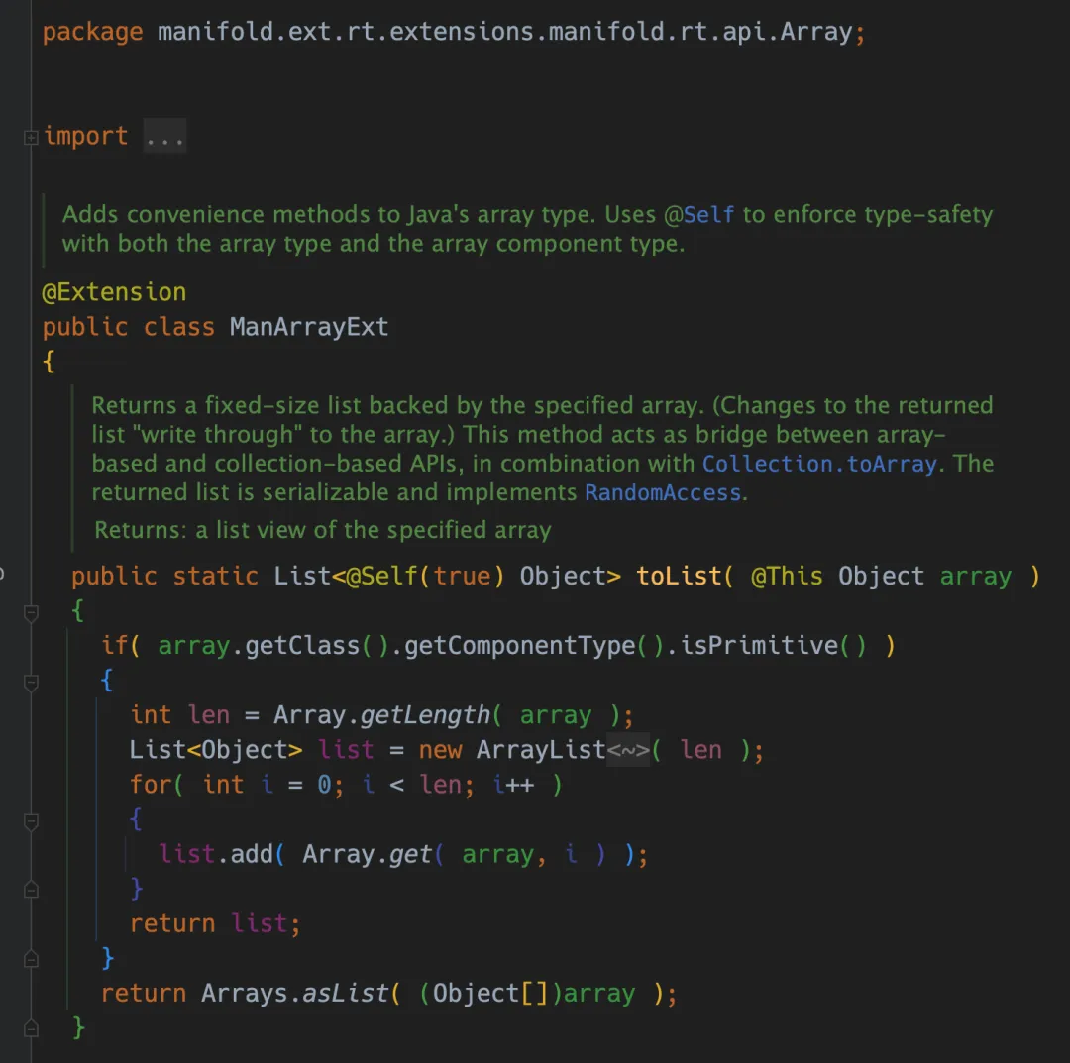Click the import keyword

(85, 136)
